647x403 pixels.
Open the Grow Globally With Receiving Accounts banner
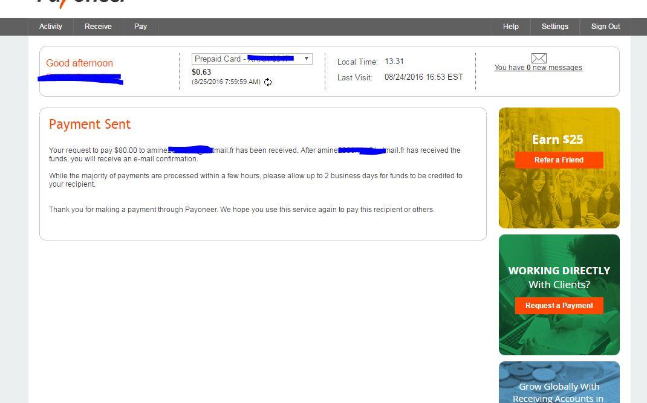click(559, 382)
